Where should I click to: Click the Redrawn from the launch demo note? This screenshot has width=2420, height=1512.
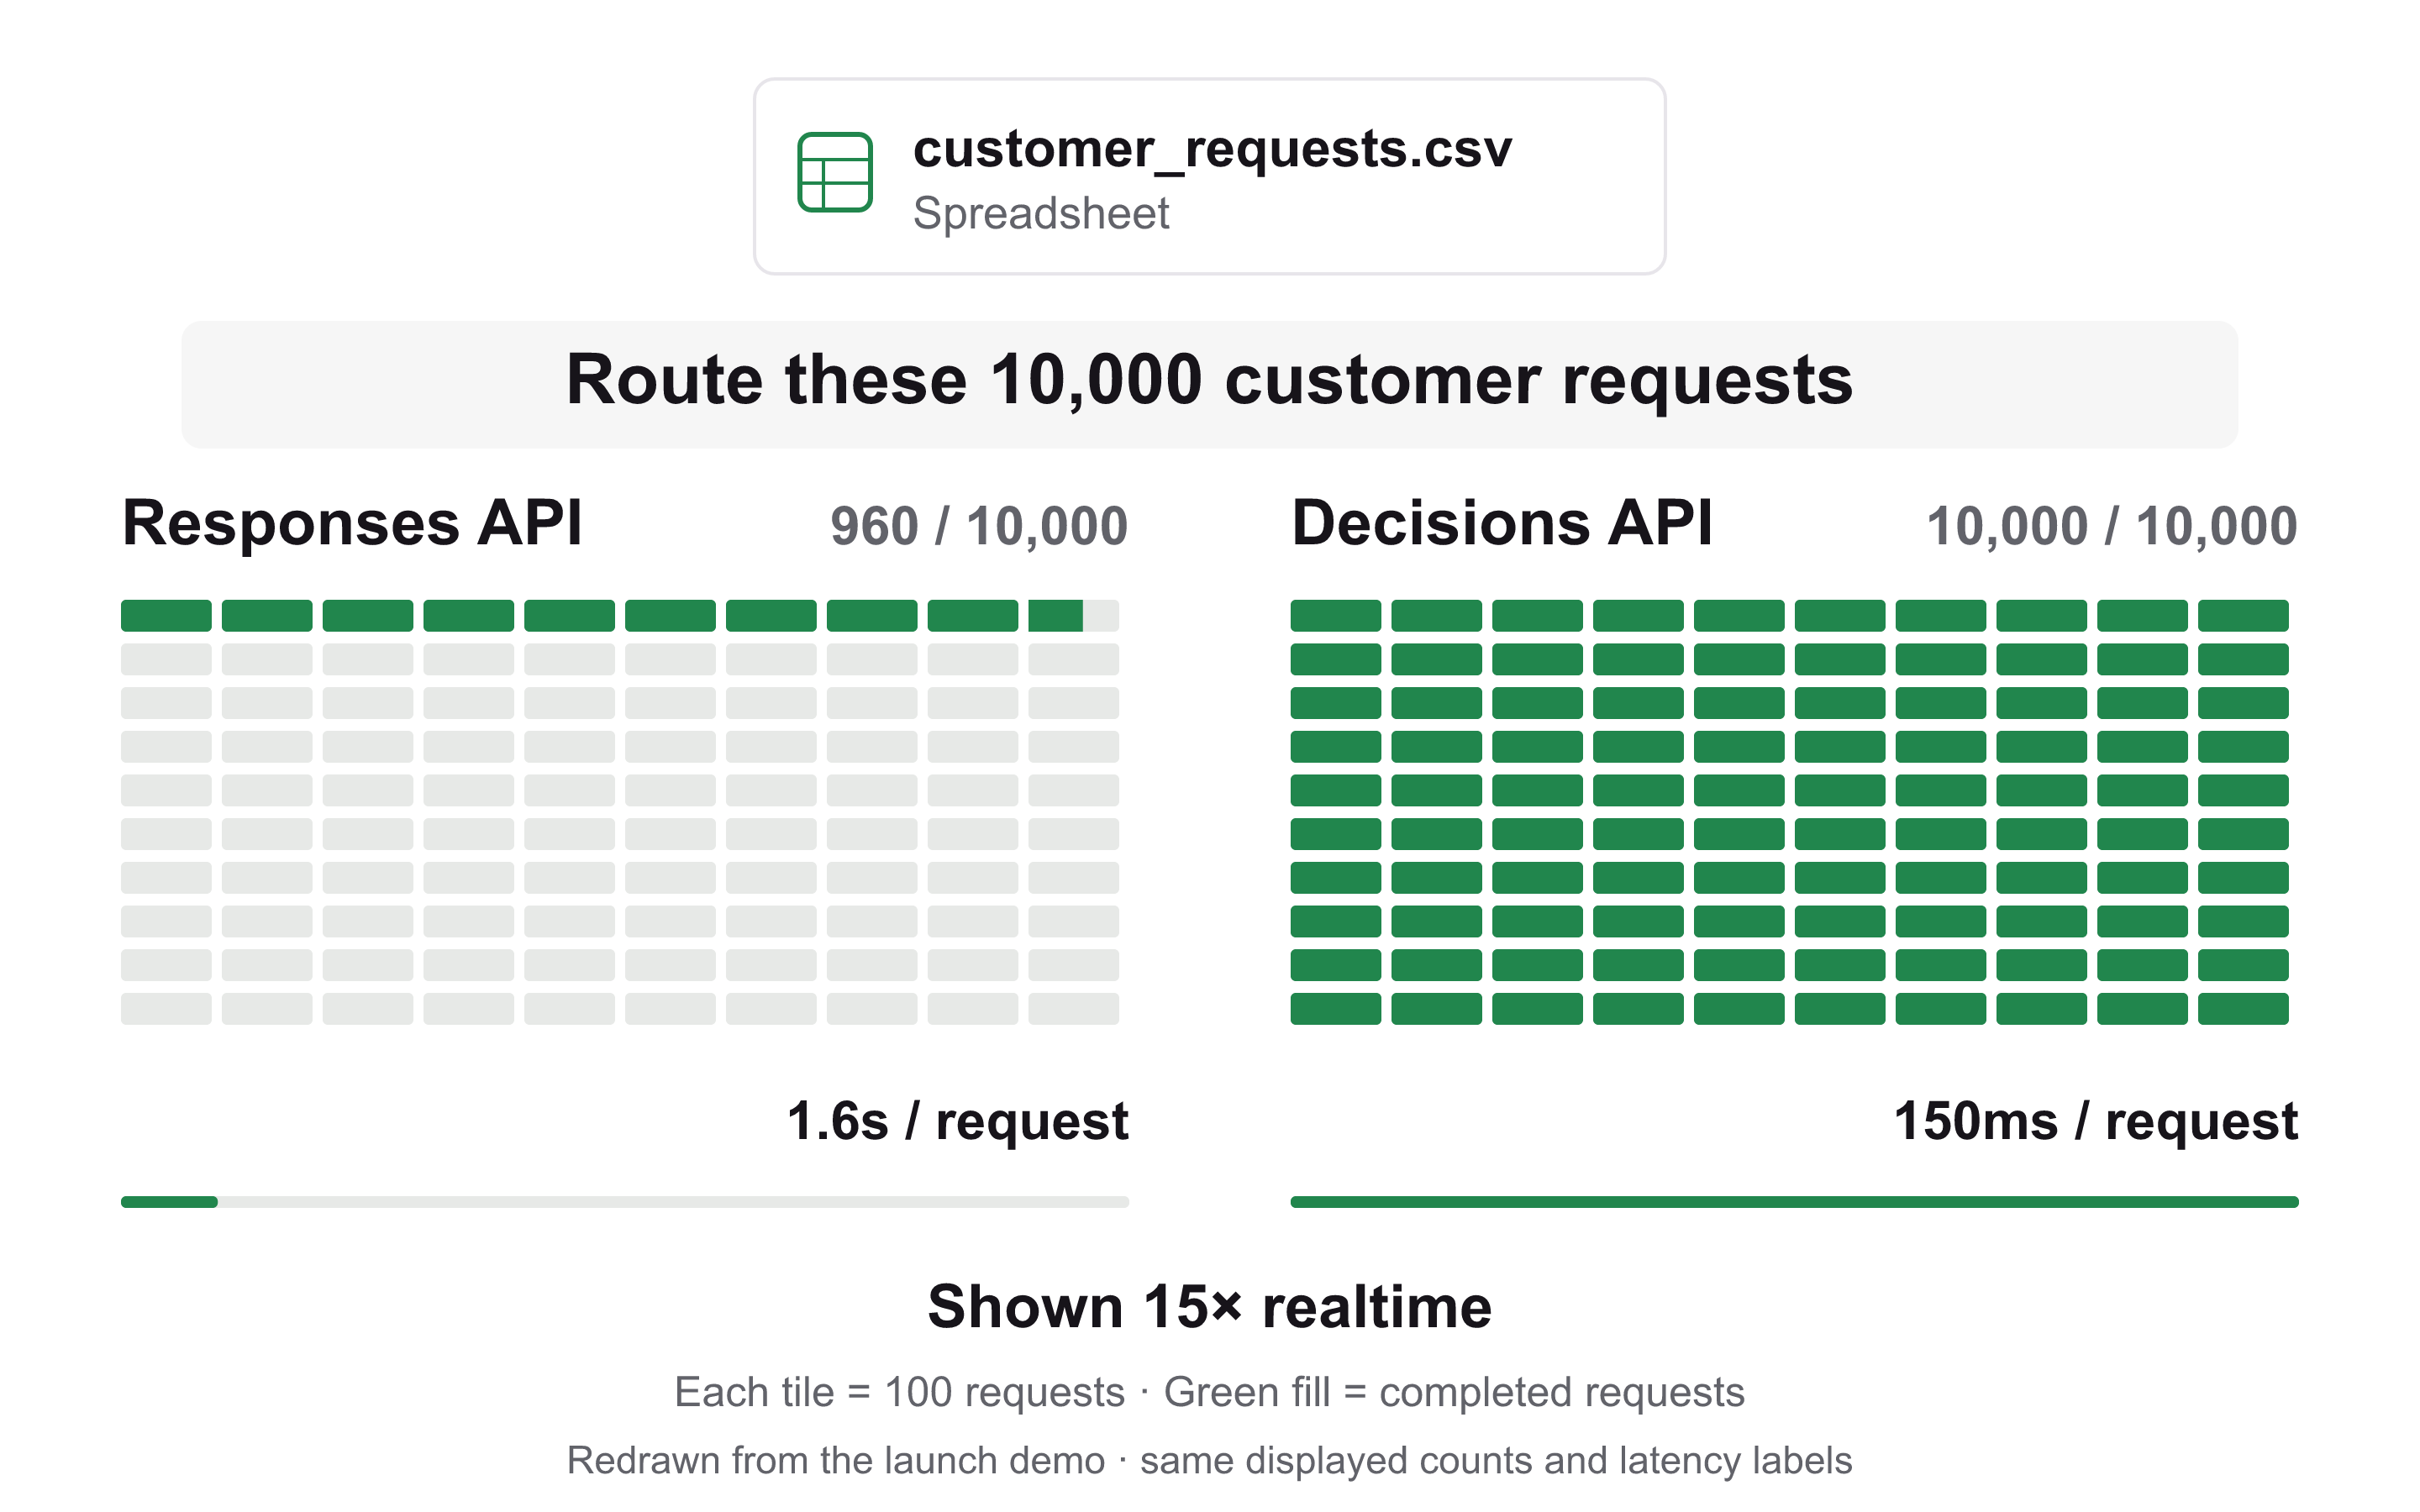(1209, 1461)
